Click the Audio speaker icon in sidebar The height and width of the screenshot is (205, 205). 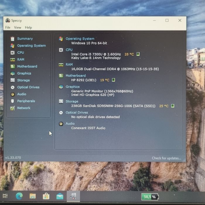(x=13, y=94)
